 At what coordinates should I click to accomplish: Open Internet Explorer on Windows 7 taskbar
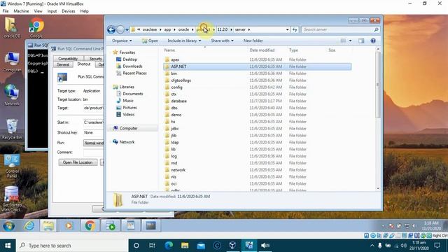[x=29, y=225]
